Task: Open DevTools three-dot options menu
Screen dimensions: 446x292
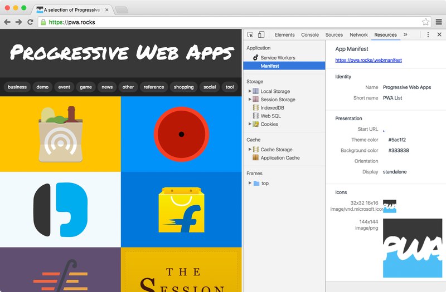Action: (x=428, y=34)
